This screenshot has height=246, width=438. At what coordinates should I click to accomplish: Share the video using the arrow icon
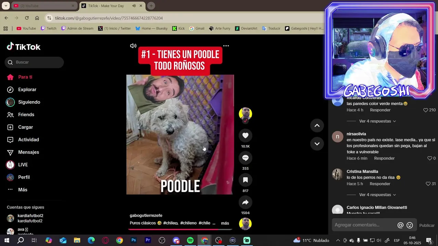click(245, 202)
